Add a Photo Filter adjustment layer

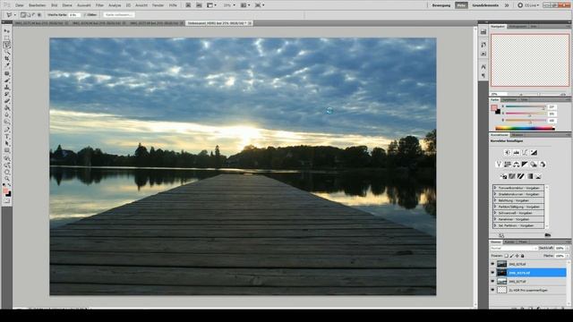point(534,165)
